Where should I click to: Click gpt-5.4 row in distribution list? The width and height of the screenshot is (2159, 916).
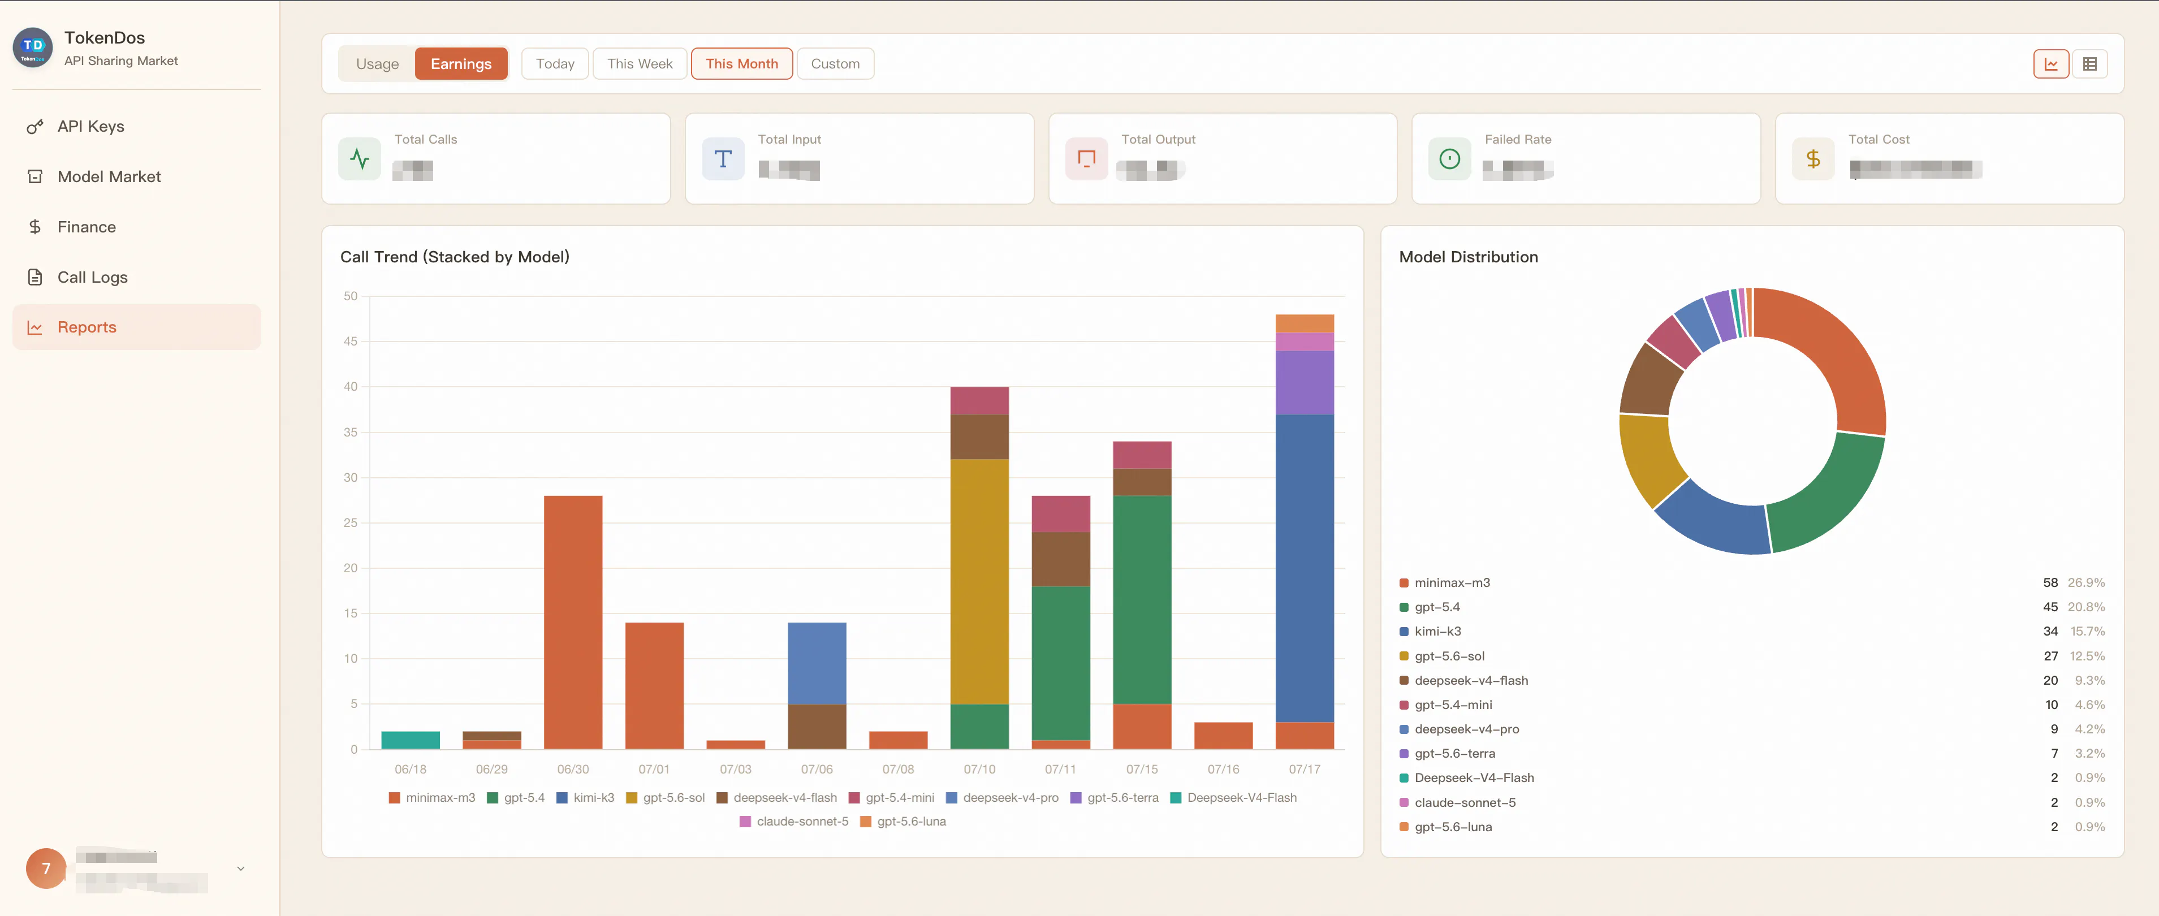(1752, 607)
